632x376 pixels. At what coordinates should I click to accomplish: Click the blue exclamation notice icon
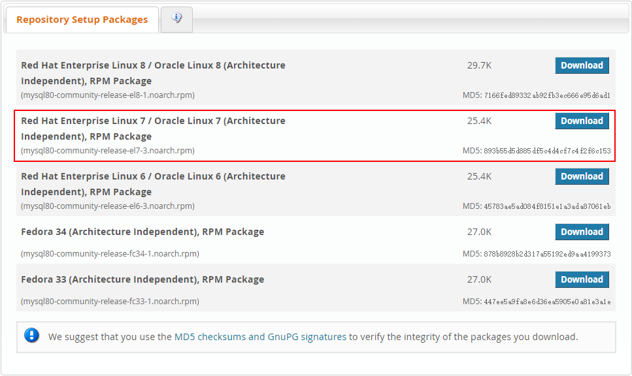pos(31,336)
